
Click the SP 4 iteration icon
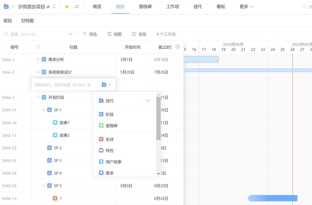point(50,173)
